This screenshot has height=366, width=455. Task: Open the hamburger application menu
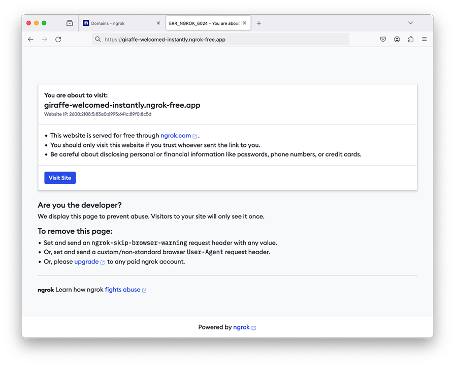coord(424,39)
